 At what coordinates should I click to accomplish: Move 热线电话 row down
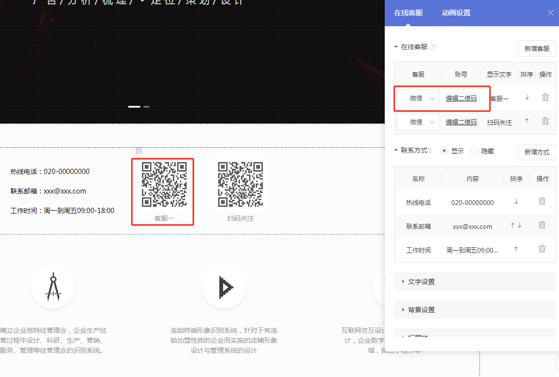point(516,202)
